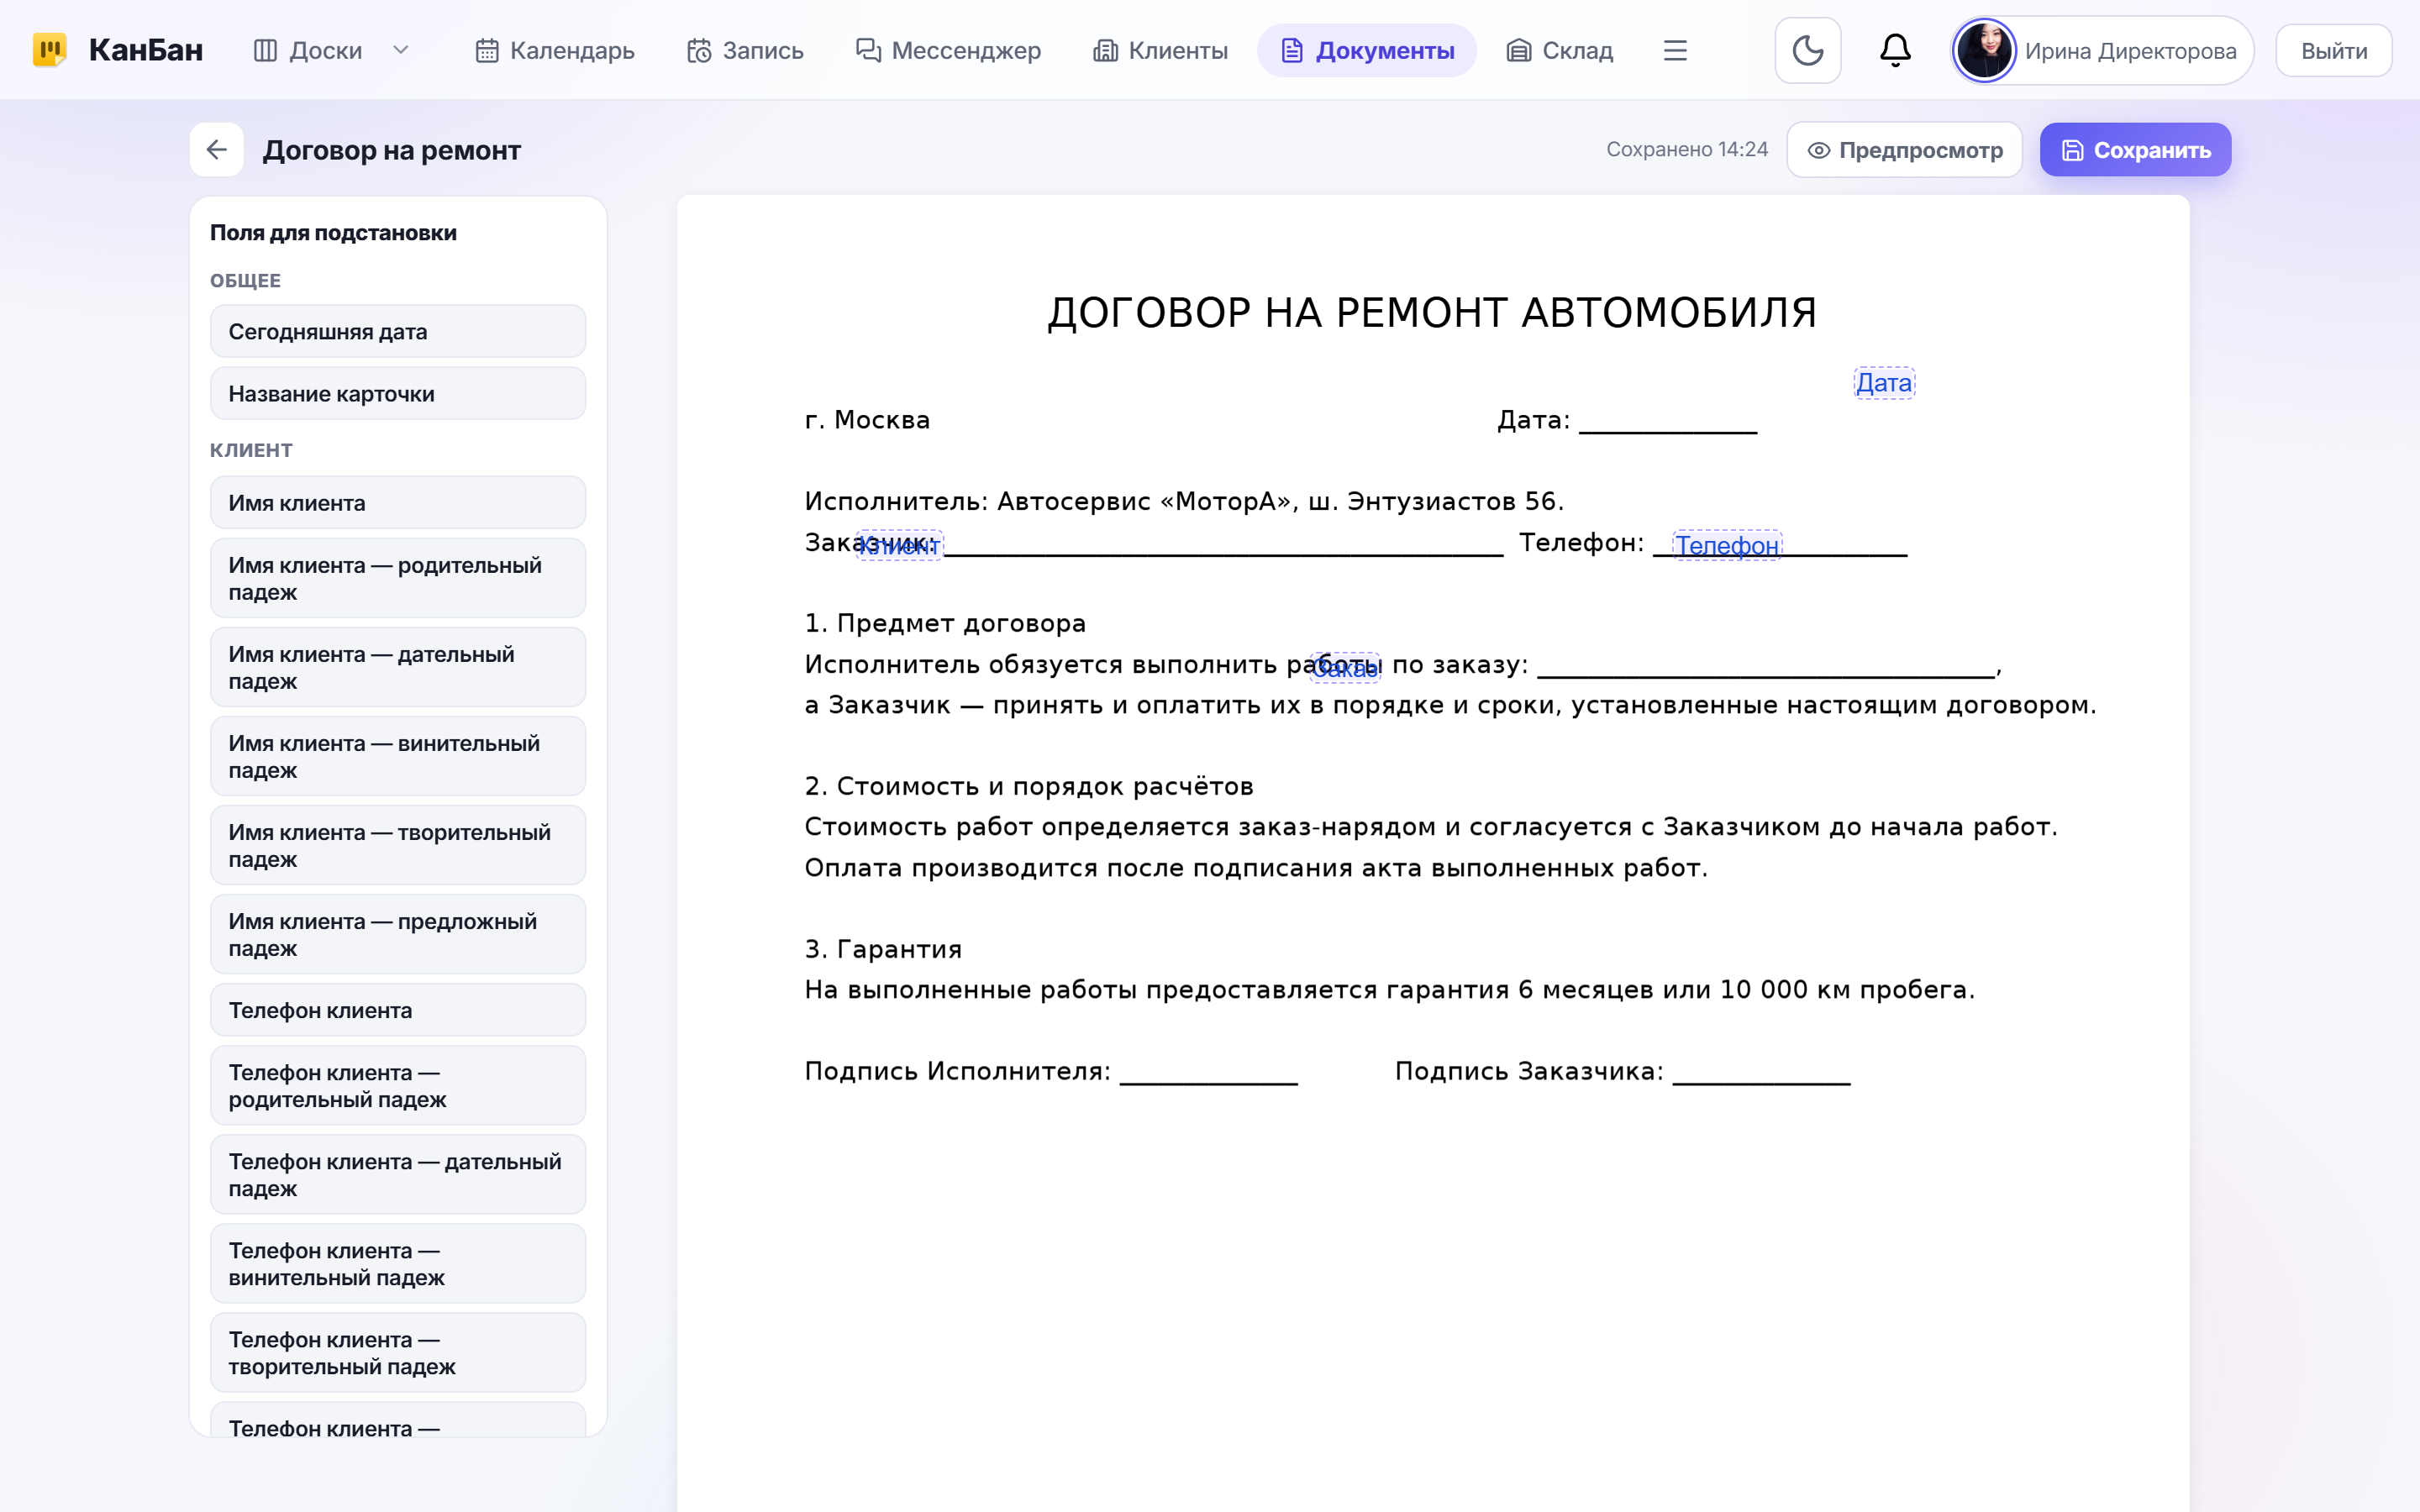The width and height of the screenshot is (2420, 1512).
Task: Click the КЛИЕНТ group label
Action: 251,450
